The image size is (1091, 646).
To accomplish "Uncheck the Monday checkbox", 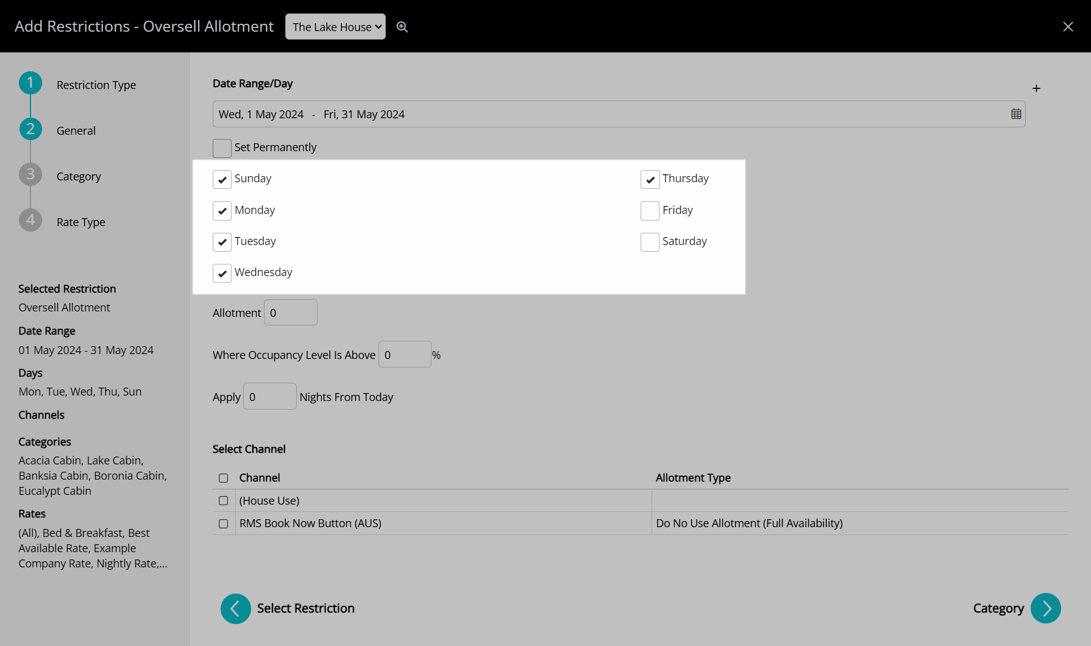I will tap(222, 211).
